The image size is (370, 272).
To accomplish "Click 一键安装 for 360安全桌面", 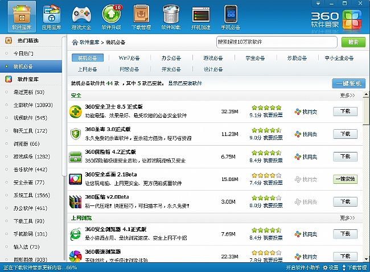I will pyautogui.click(x=345, y=179).
